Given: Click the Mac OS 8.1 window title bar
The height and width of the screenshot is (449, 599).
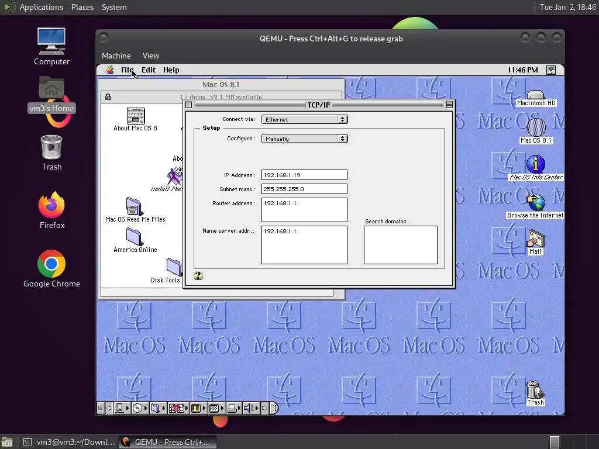Looking at the screenshot, I should pos(221,84).
